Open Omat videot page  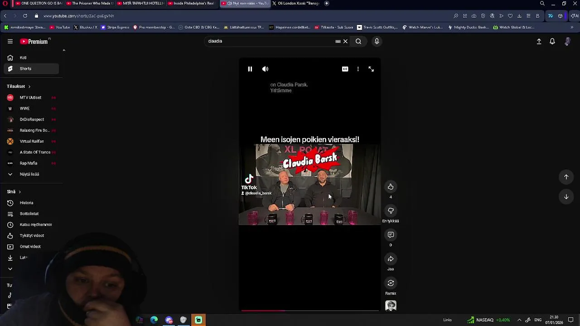31,246
